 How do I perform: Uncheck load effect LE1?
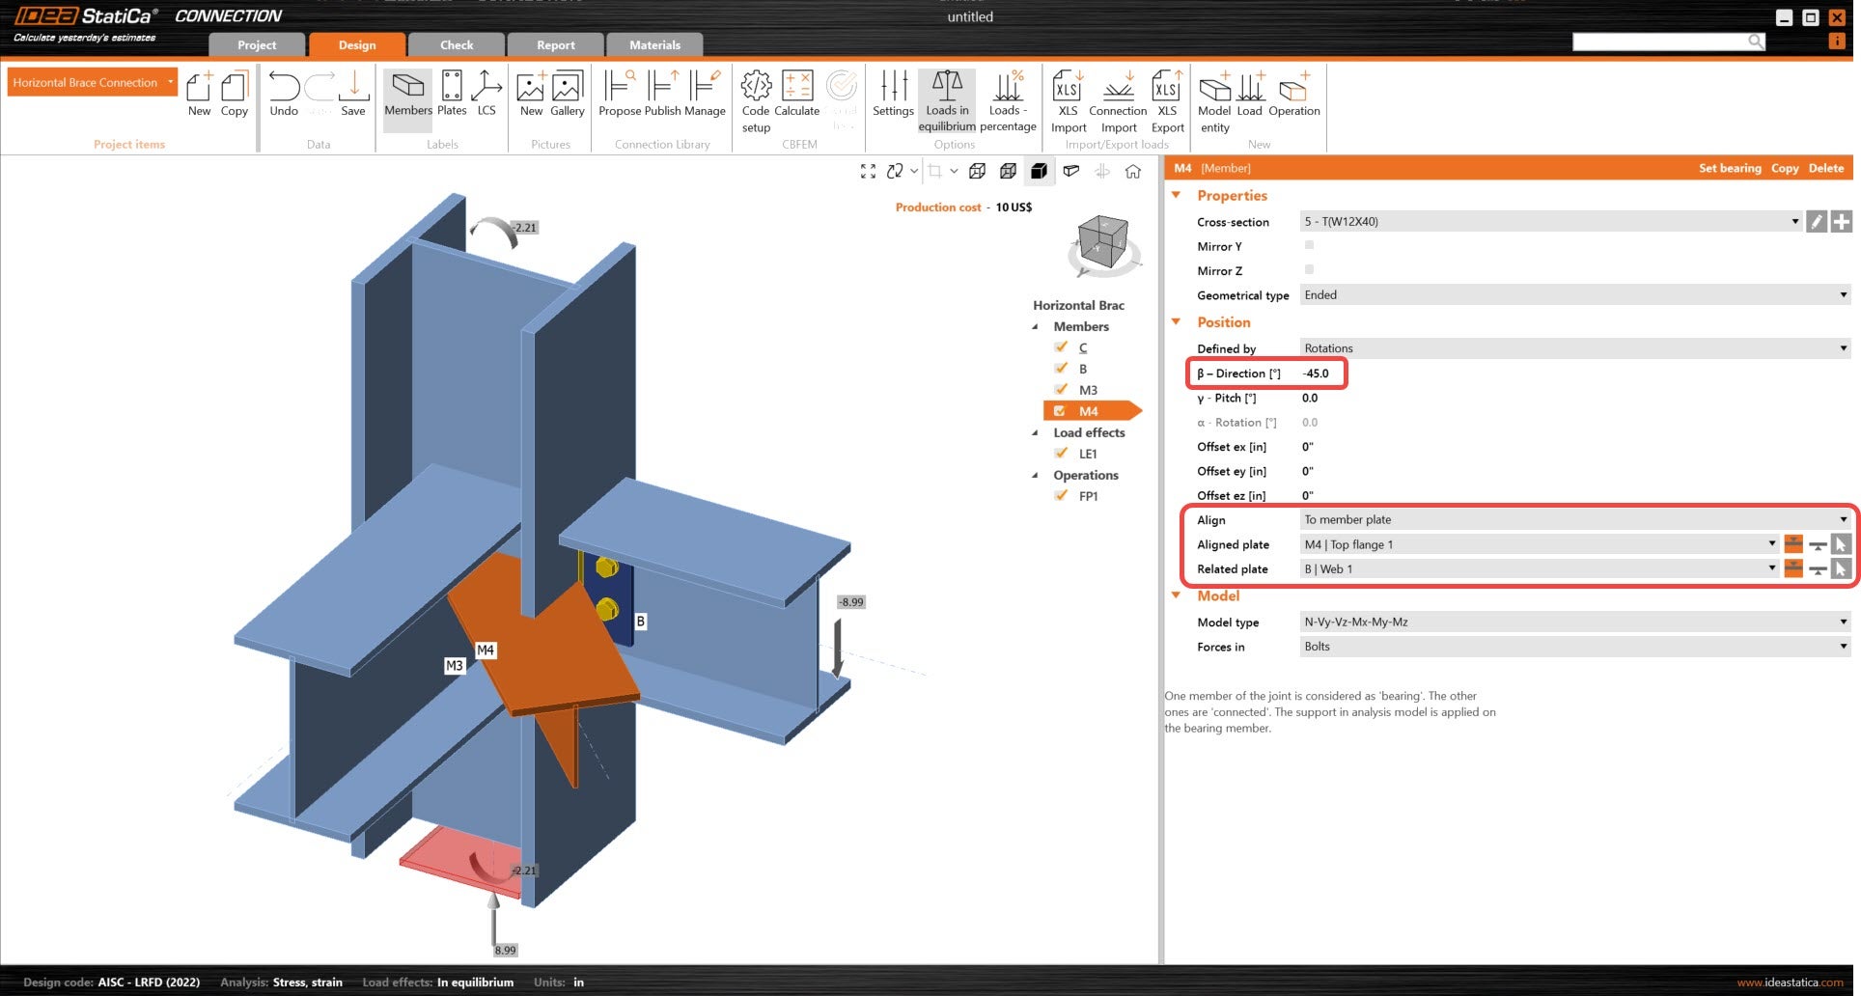click(1061, 454)
